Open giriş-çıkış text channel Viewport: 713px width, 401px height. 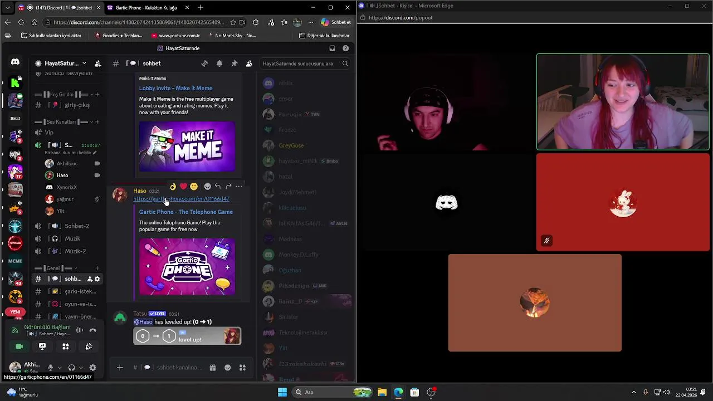pyautogui.click(x=67, y=105)
